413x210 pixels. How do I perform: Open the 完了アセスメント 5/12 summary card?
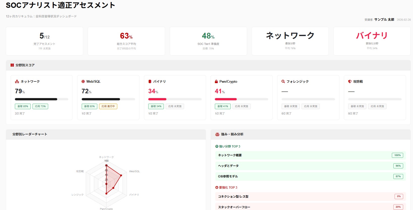pos(44,41)
